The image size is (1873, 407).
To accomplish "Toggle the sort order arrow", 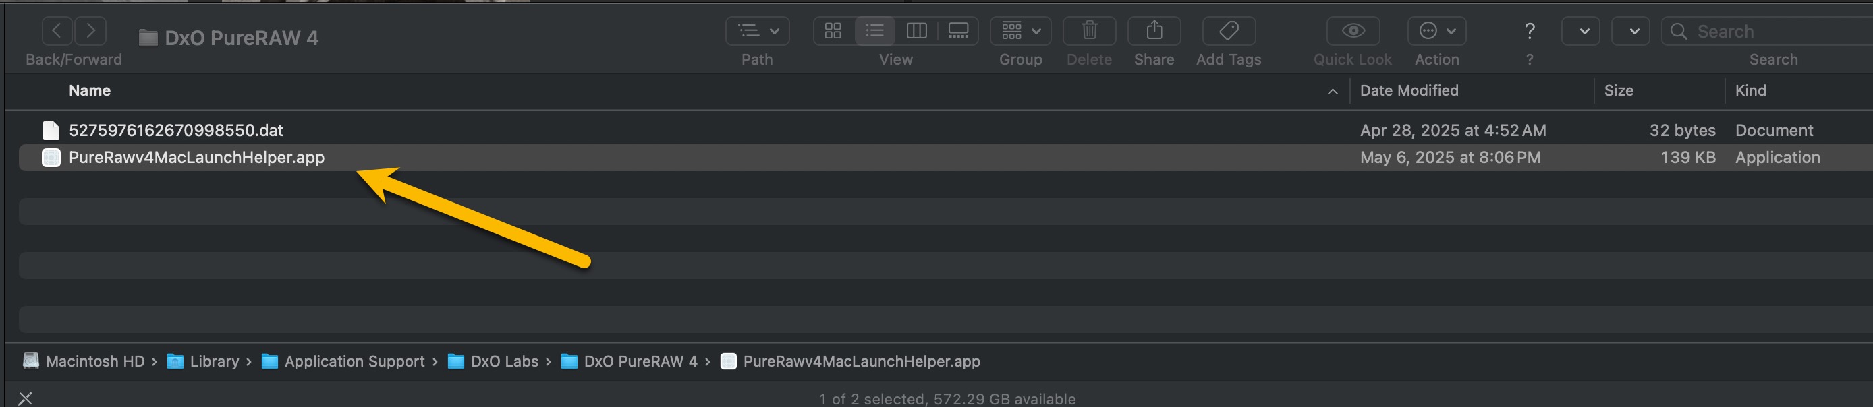I will pos(1333,92).
